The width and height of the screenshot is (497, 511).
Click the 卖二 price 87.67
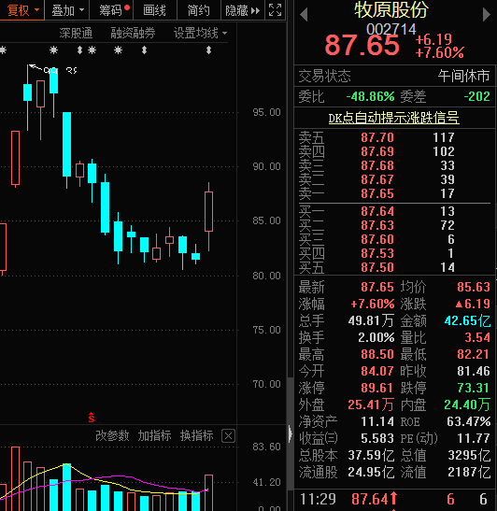point(377,179)
